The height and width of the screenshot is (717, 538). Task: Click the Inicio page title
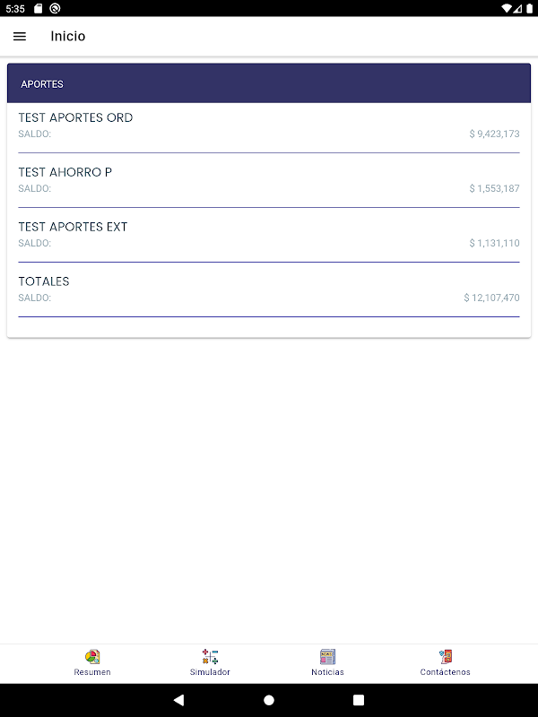pos(68,37)
